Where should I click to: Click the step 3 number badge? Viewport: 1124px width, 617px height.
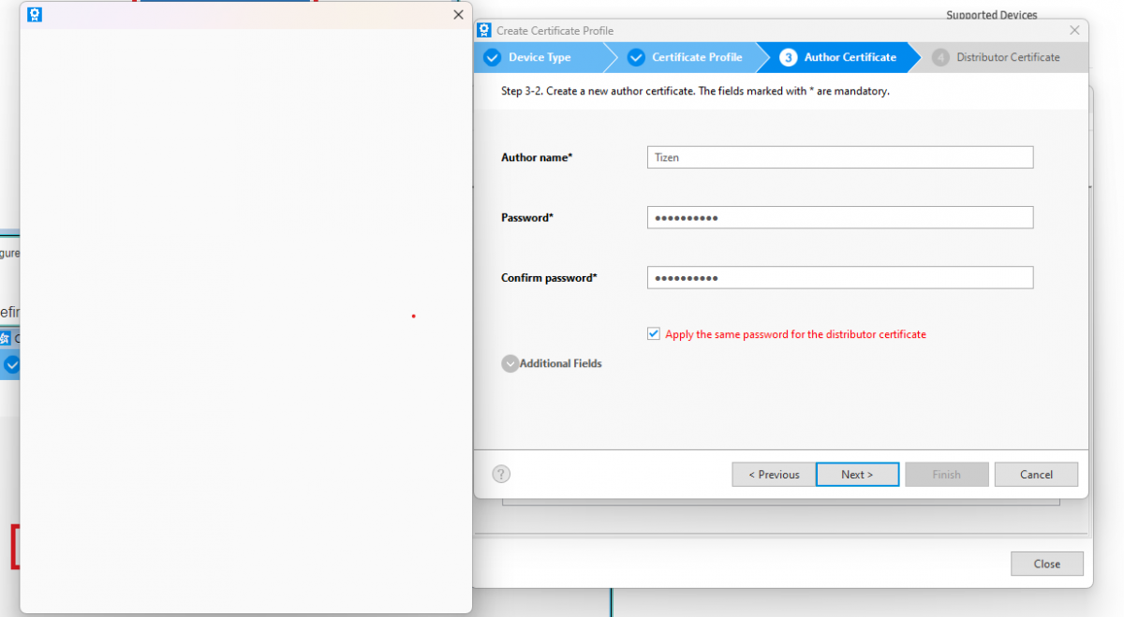pyautogui.click(x=788, y=57)
